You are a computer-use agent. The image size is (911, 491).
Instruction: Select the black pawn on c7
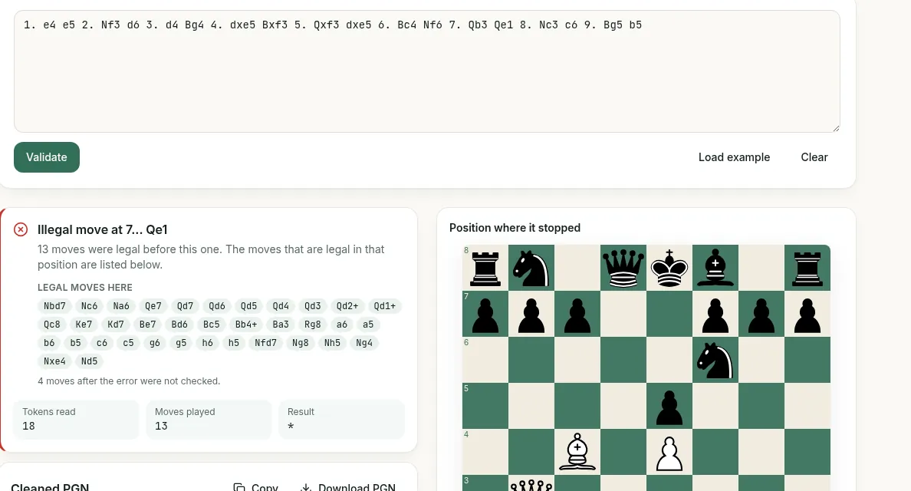coord(577,315)
